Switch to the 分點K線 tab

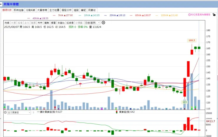click(30, 10)
